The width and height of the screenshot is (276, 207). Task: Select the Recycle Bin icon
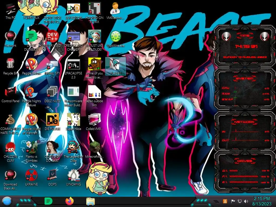click(x=11, y=67)
